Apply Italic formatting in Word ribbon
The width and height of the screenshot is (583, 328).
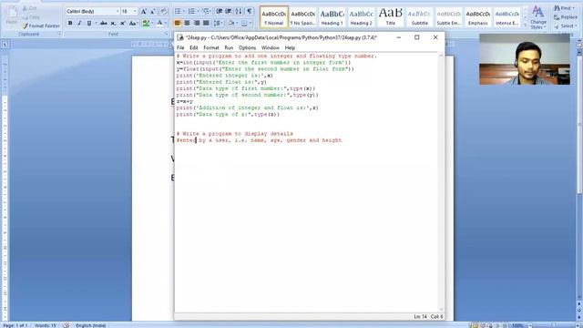tap(79, 23)
